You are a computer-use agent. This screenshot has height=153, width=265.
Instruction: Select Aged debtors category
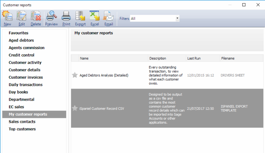(21, 40)
